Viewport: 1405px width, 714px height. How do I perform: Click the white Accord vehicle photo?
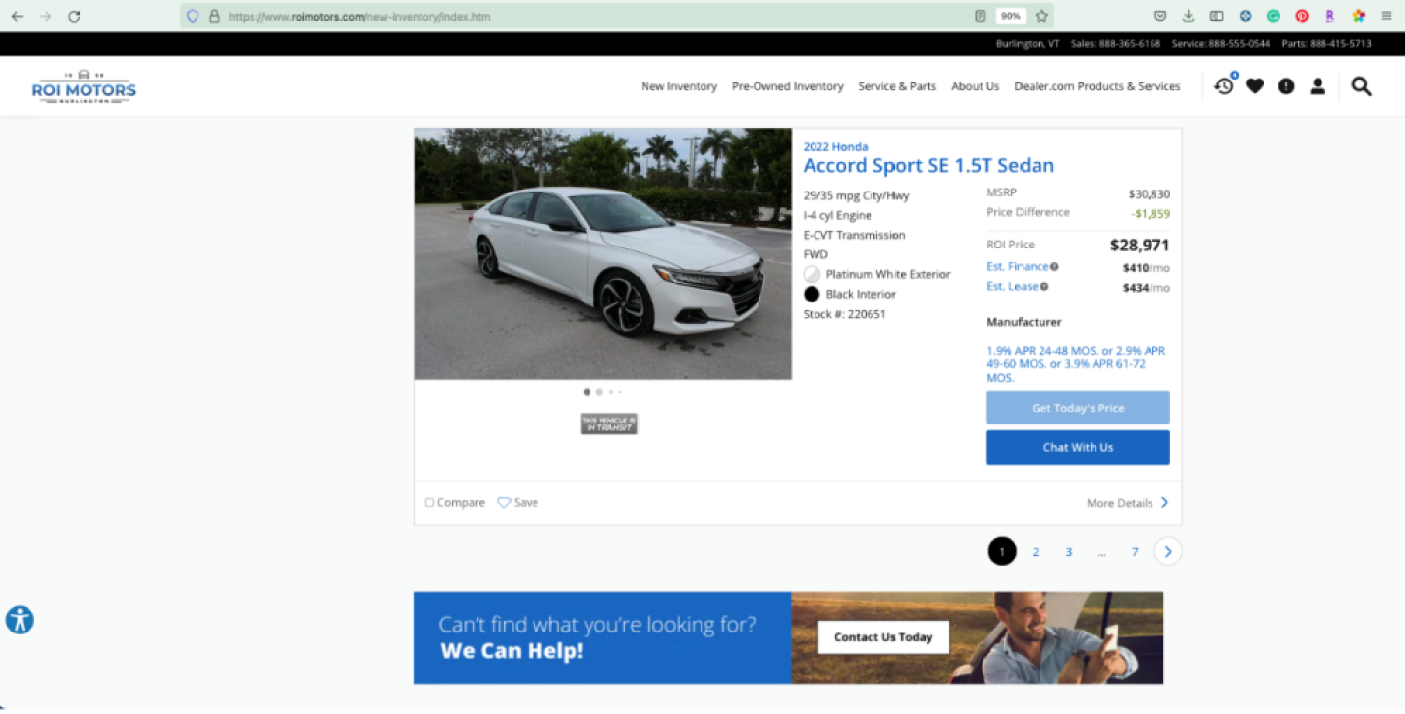tap(602, 253)
